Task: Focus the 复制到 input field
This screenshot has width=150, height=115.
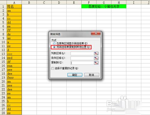Action: [x=82, y=63]
